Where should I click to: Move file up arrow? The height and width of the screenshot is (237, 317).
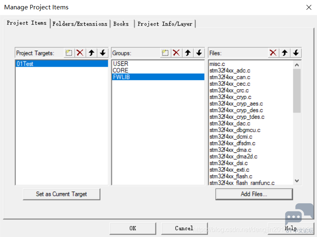click(x=285, y=53)
